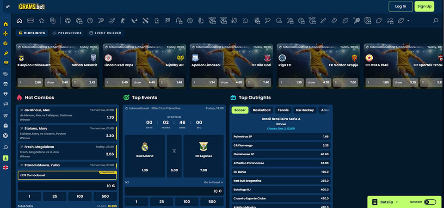Screen dimensions: 444x208
Task: Select Frech, Magdalena combo at 2.66
Action: pyautogui.click(x=67, y=152)
